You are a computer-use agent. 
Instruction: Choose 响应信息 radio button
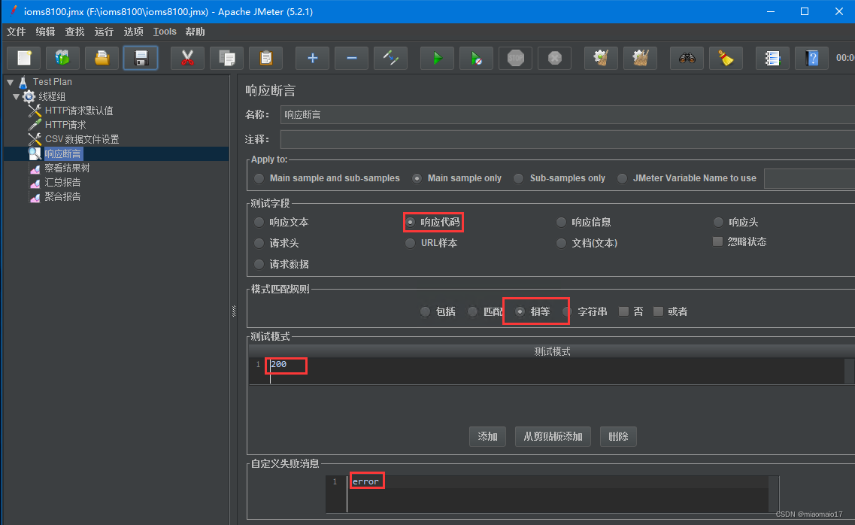(561, 223)
